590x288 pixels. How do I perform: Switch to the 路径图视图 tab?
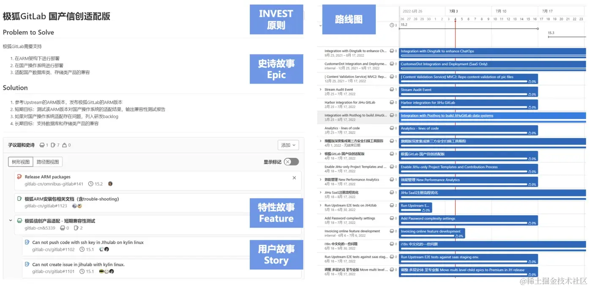(x=48, y=162)
